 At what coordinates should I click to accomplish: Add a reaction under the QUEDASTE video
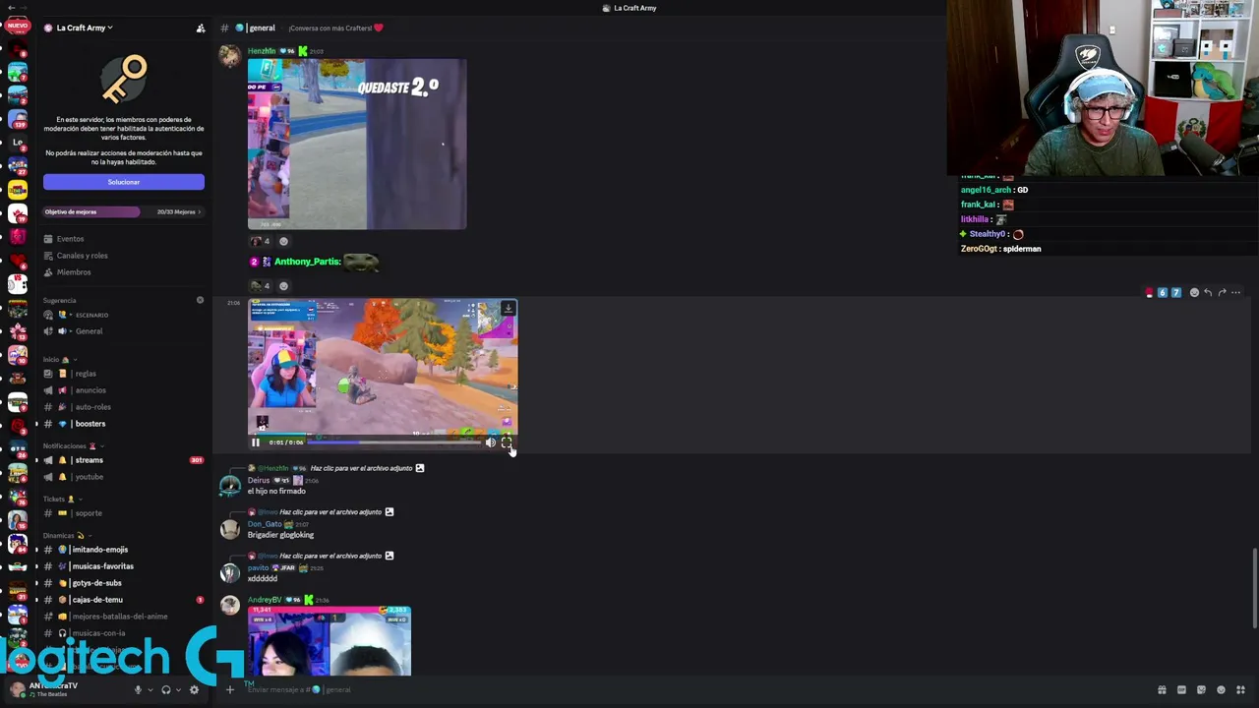pyautogui.click(x=284, y=241)
